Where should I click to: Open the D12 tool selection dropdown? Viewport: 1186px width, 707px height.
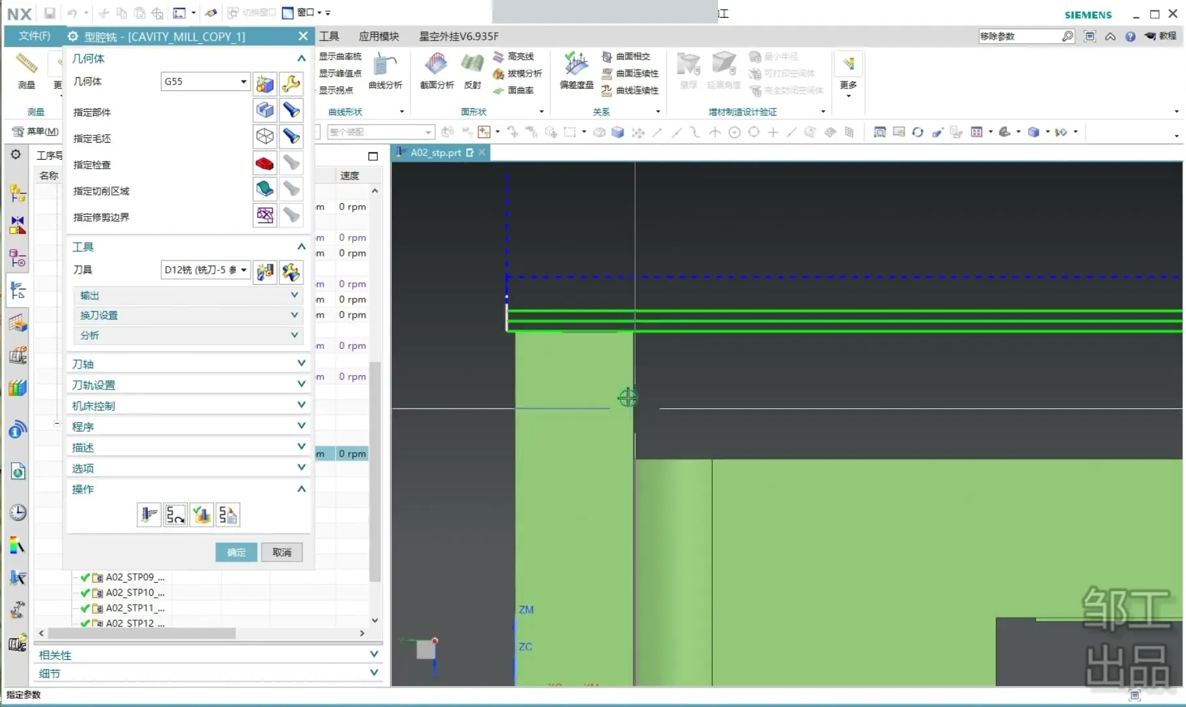point(243,270)
